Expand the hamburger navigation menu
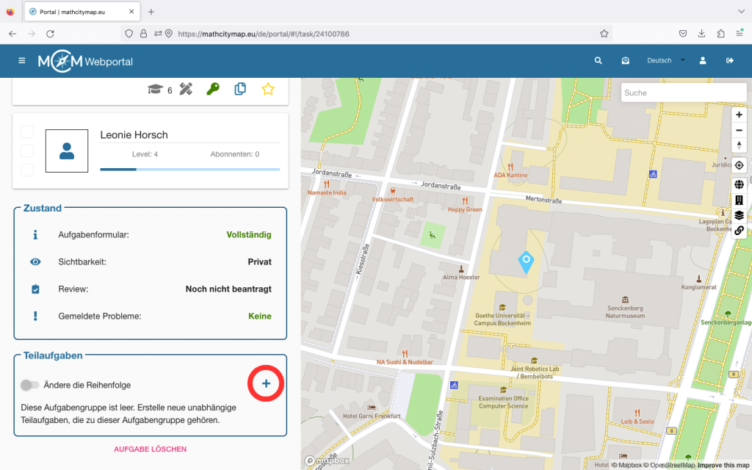 (22, 61)
